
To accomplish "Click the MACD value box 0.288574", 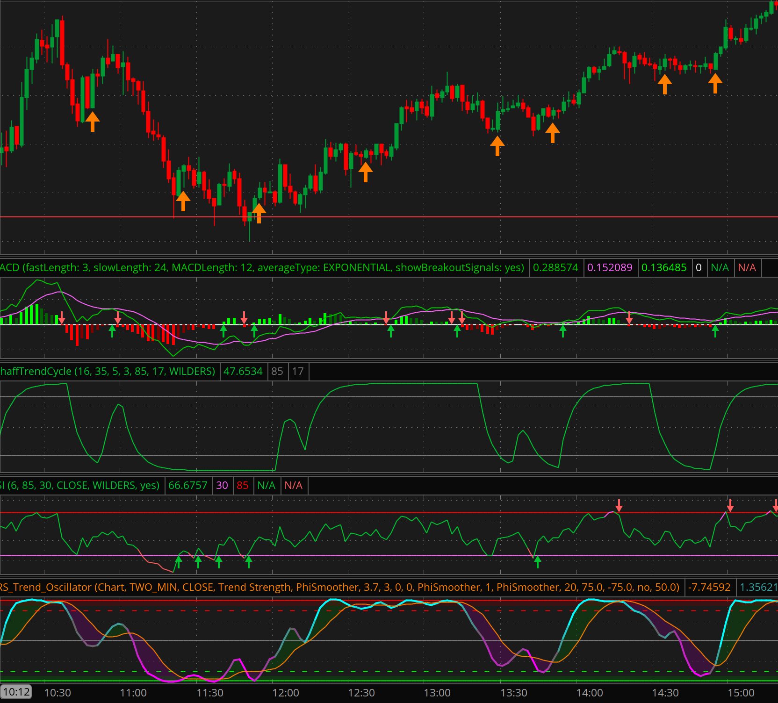I will click(x=555, y=267).
